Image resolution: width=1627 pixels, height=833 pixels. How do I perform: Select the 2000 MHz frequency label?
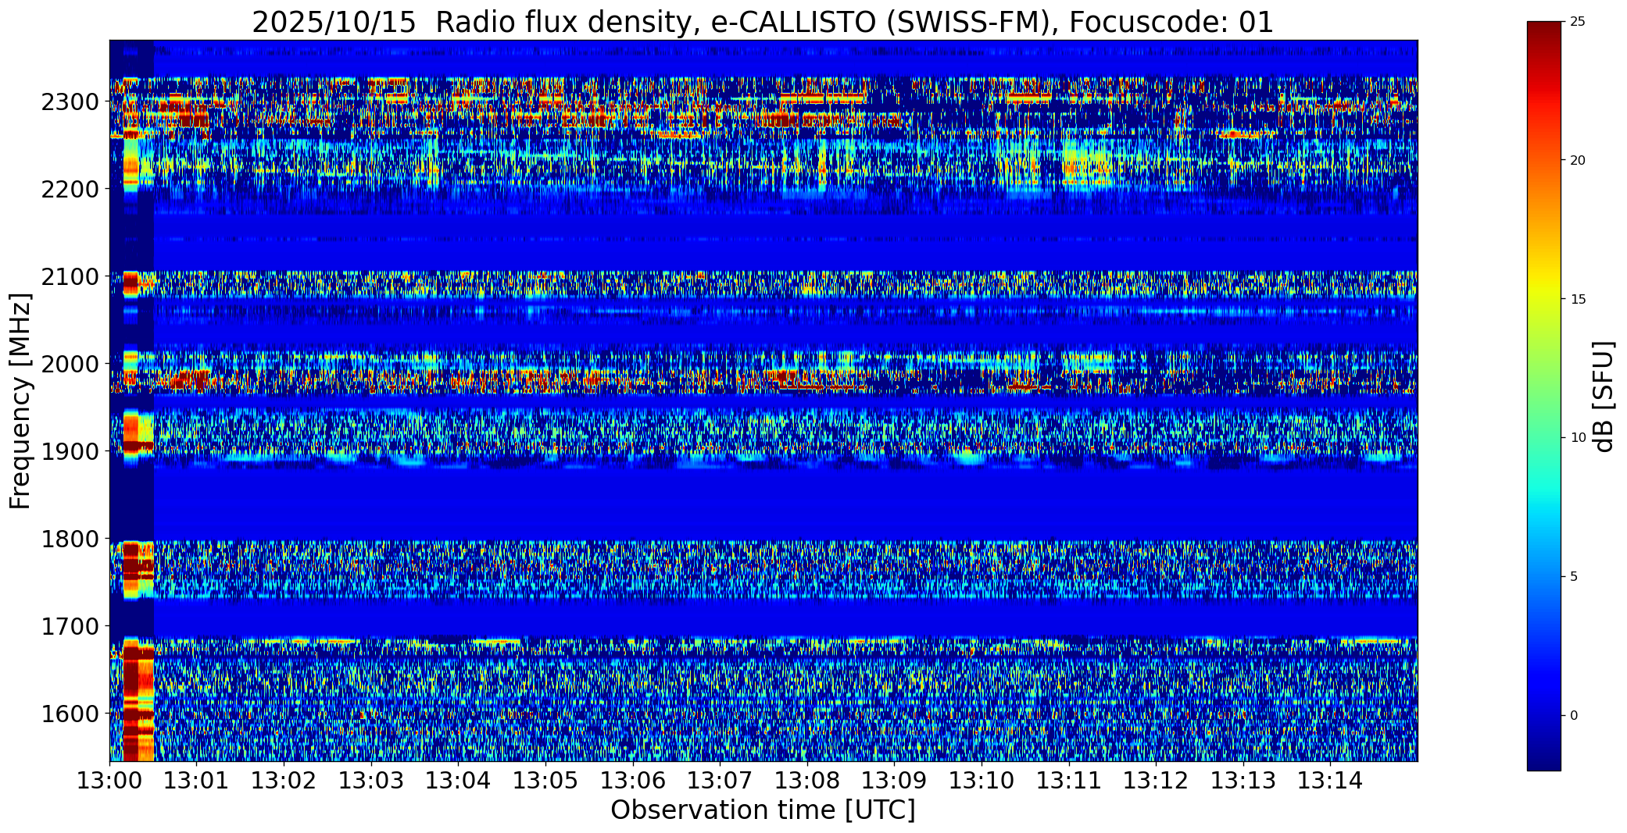pyautogui.click(x=70, y=365)
